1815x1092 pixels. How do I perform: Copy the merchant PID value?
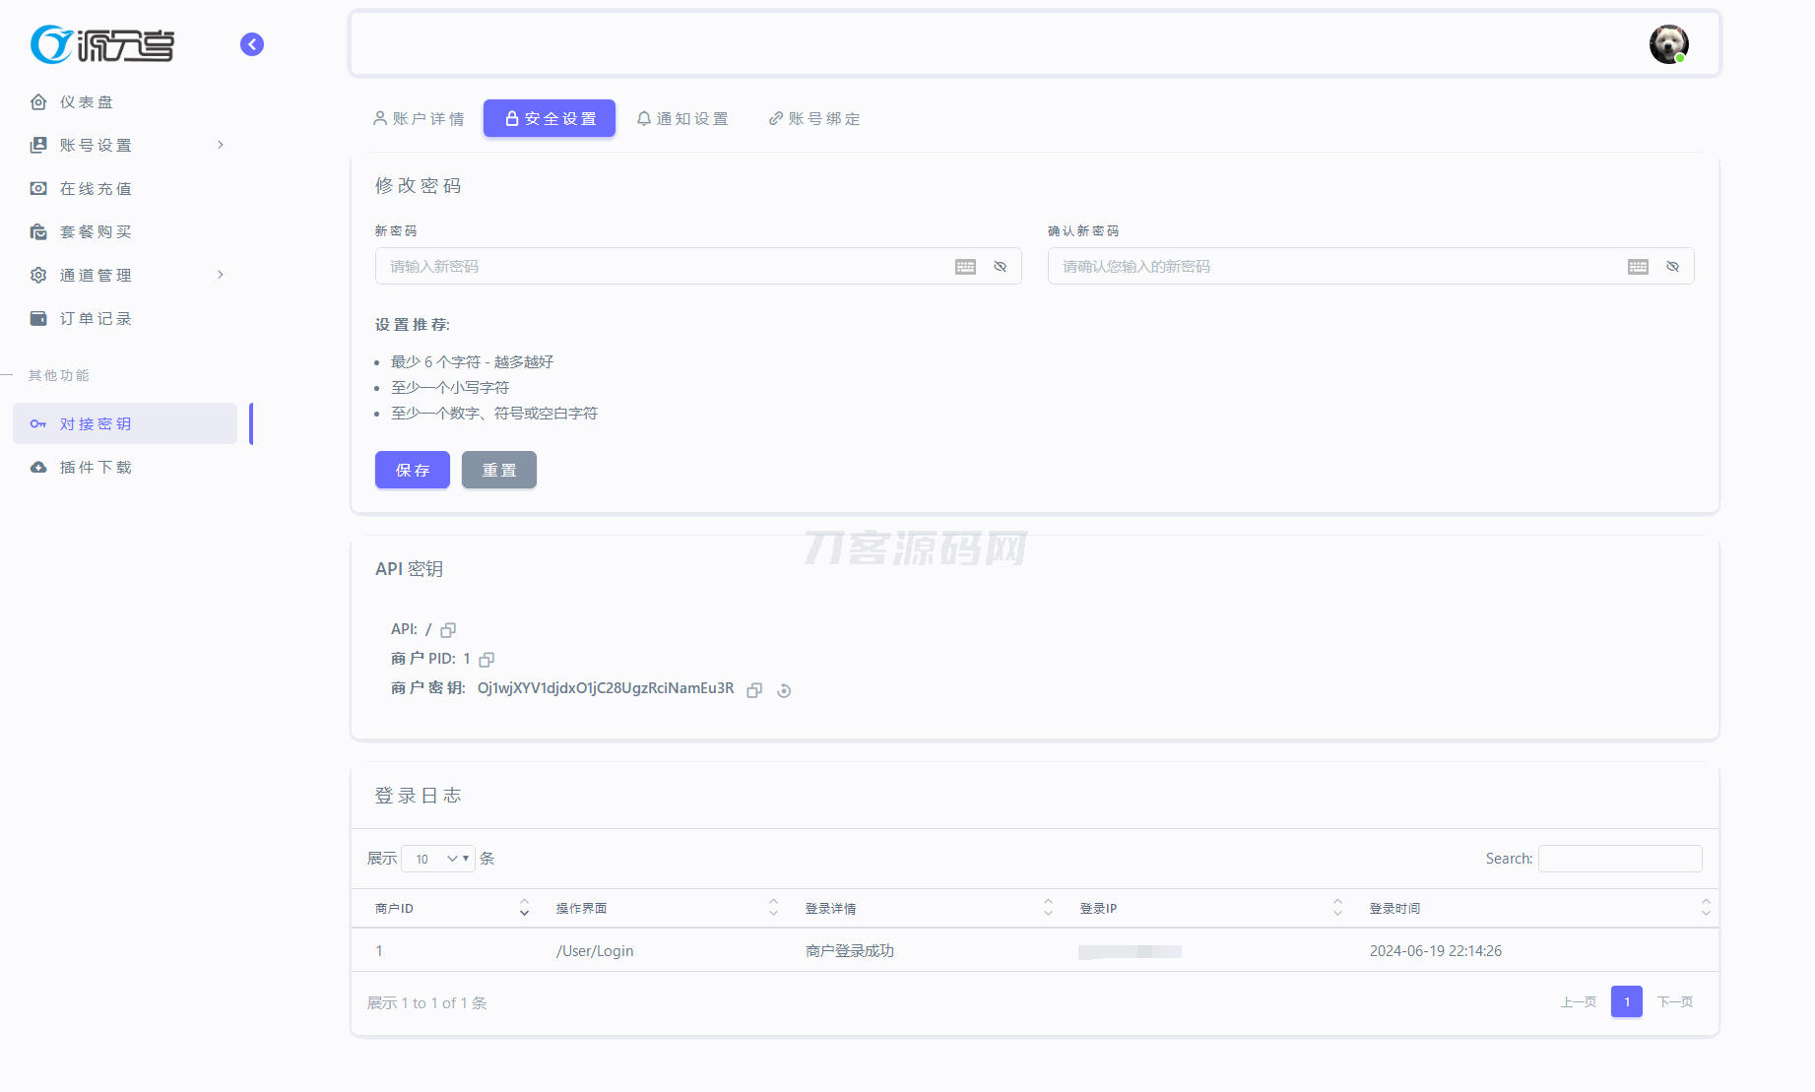pos(486,660)
